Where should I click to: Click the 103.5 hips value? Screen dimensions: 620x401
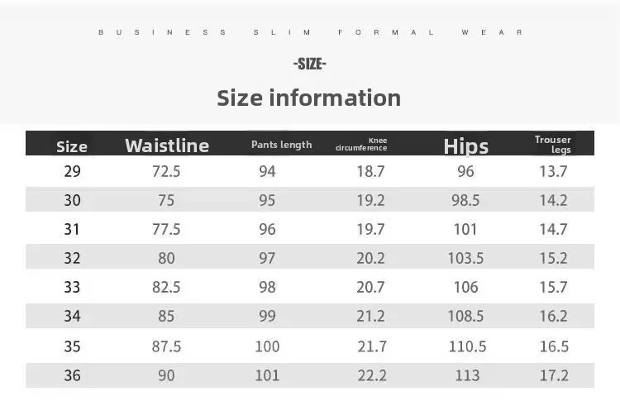coord(466,258)
